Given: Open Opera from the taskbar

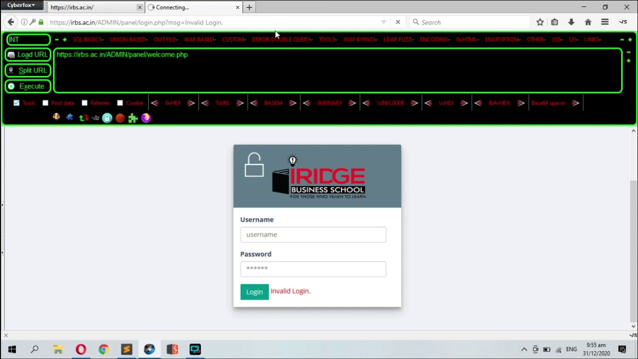Looking at the screenshot, I should (x=81, y=349).
